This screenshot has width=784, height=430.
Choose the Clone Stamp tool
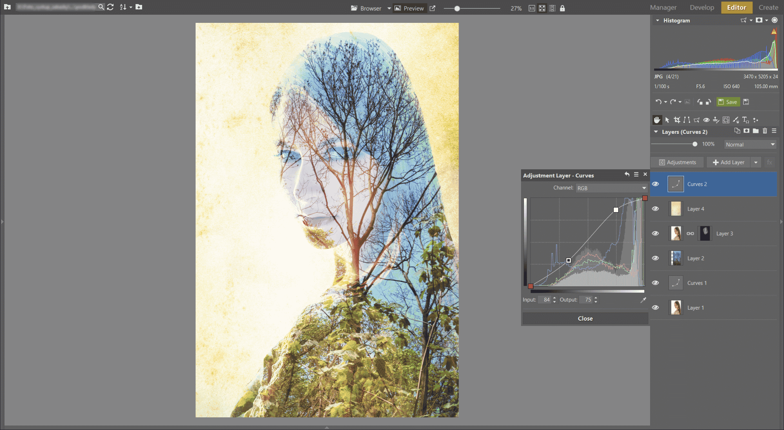coord(716,120)
